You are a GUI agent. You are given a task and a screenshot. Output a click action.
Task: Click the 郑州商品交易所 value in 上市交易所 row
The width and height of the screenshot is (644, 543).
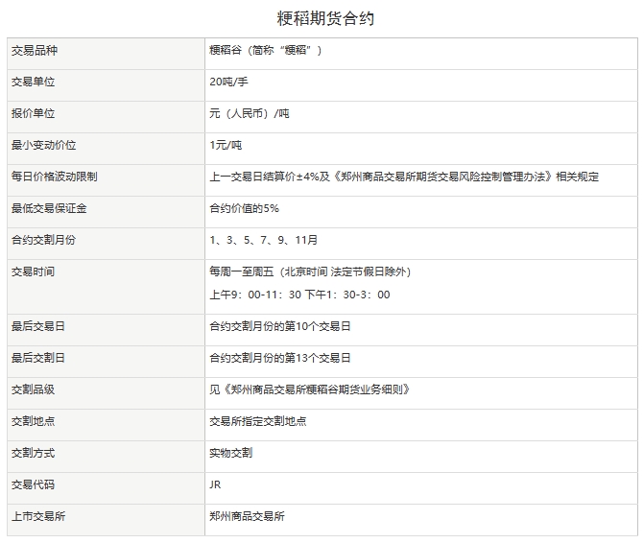[247, 516]
